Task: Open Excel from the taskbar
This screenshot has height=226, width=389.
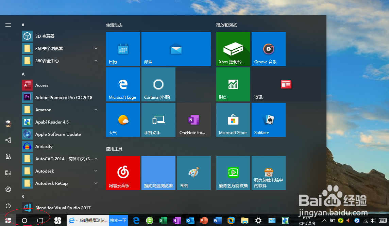Action: pos(163,221)
